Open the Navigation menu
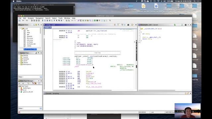 point(39,18)
